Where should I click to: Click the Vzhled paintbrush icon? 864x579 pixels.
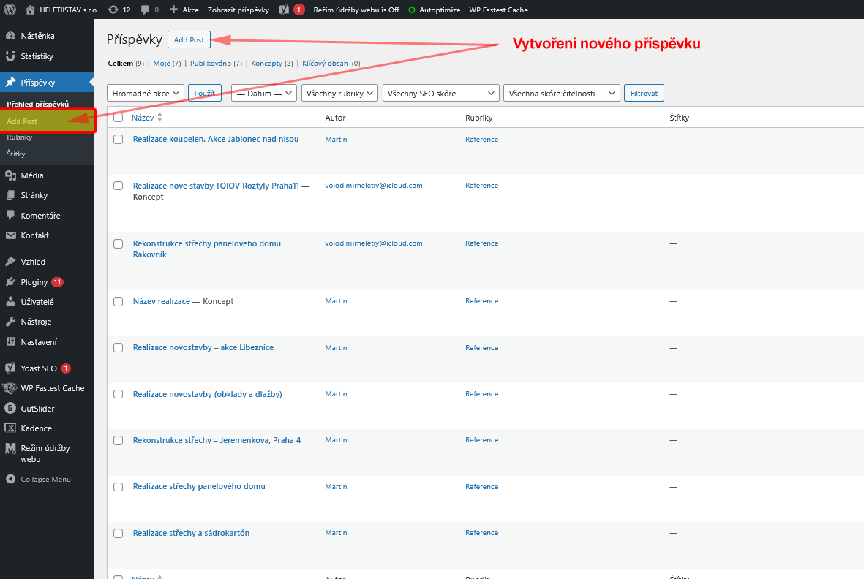[10, 262]
